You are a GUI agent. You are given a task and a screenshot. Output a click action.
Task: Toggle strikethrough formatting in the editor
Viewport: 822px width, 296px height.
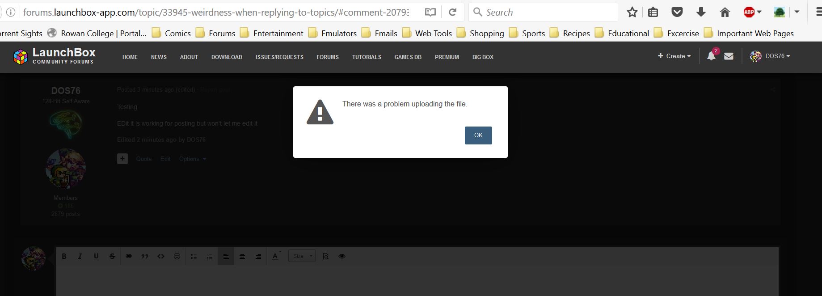pos(112,256)
